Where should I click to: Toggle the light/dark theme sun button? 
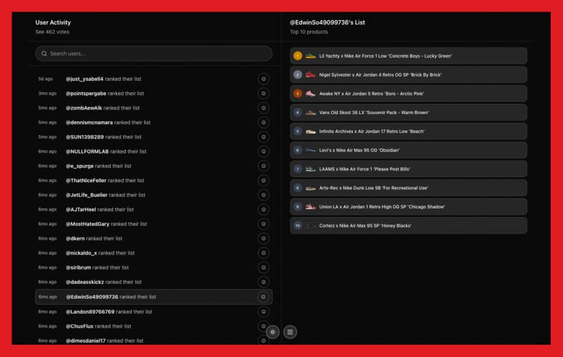pyautogui.click(x=273, y=332)
